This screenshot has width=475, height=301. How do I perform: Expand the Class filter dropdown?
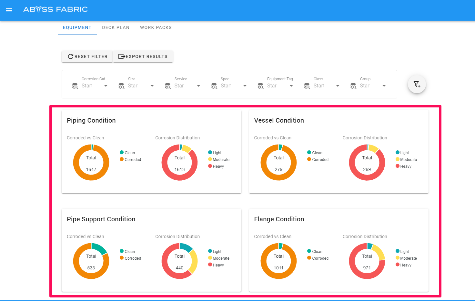click(x=338, y=86)
